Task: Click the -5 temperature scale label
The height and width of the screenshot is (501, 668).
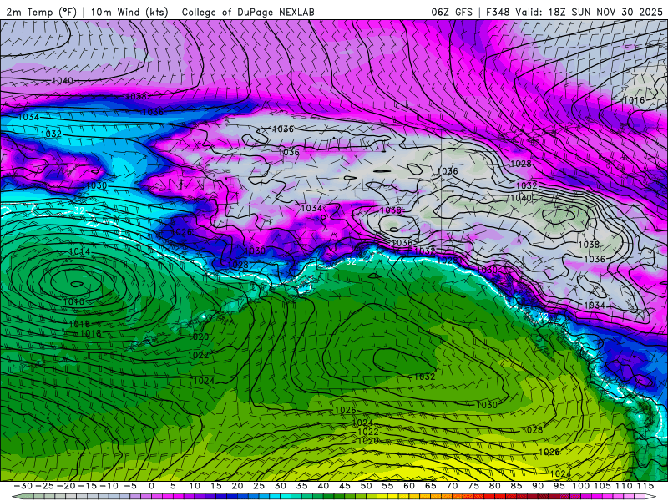Action: coord(130,486)
